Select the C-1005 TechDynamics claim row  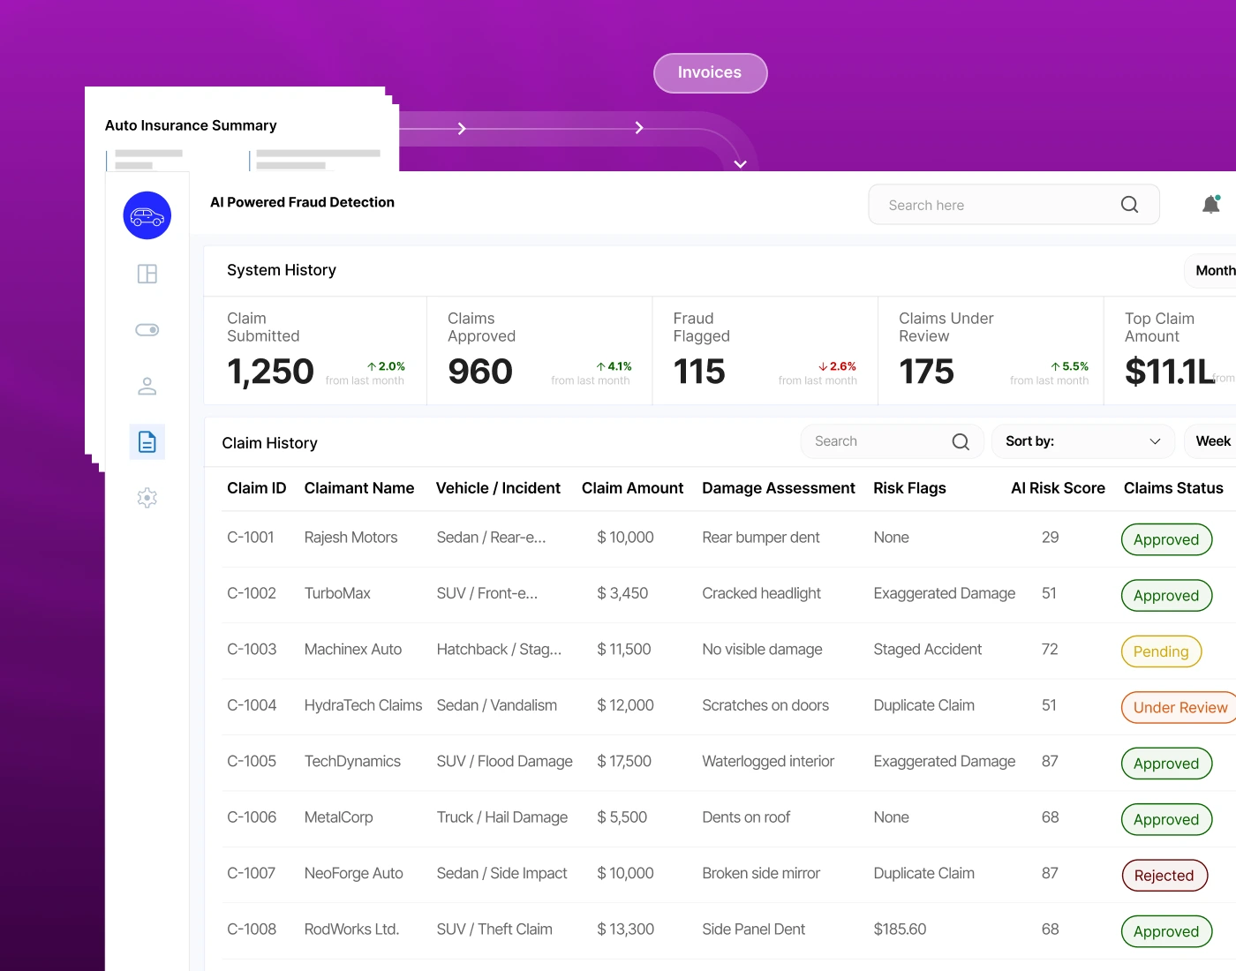(x=728, y=762)
